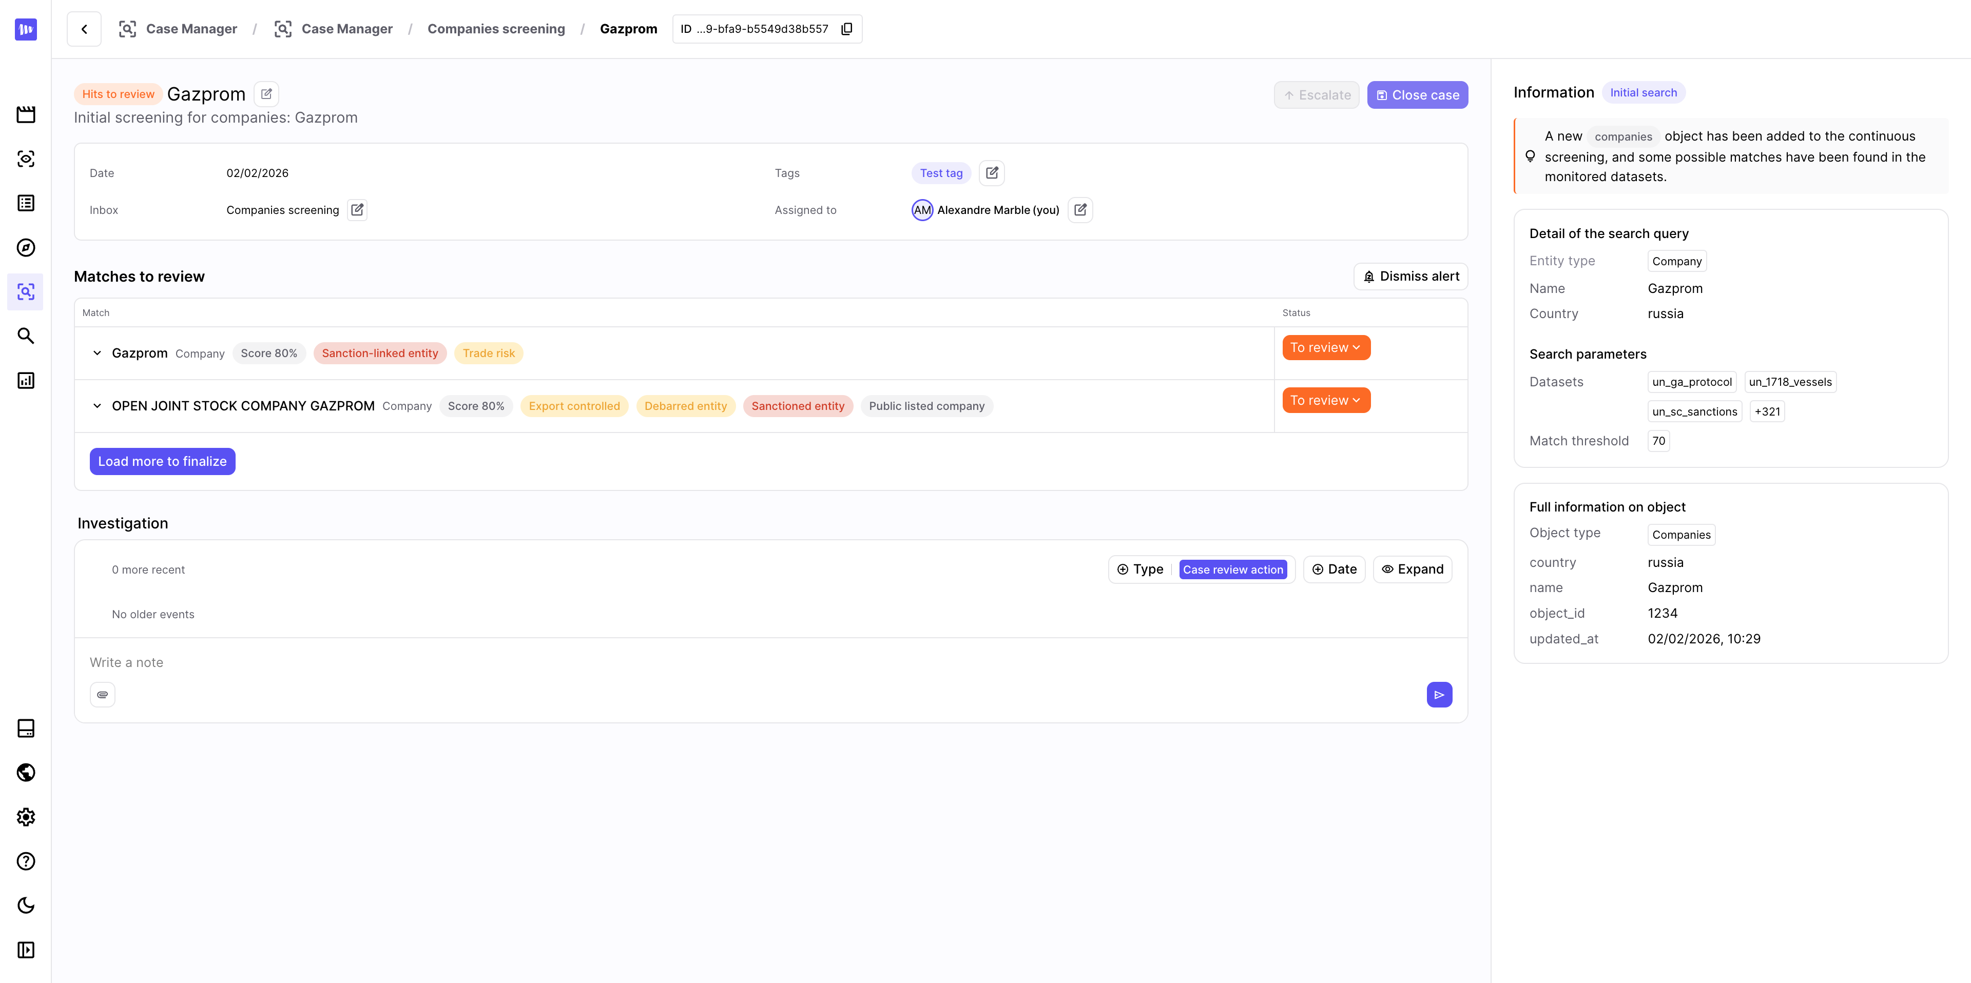Screen dimensions: 1971x983
Task: Go to Companies screening breadcrumb
Action: tap(496, 29)
